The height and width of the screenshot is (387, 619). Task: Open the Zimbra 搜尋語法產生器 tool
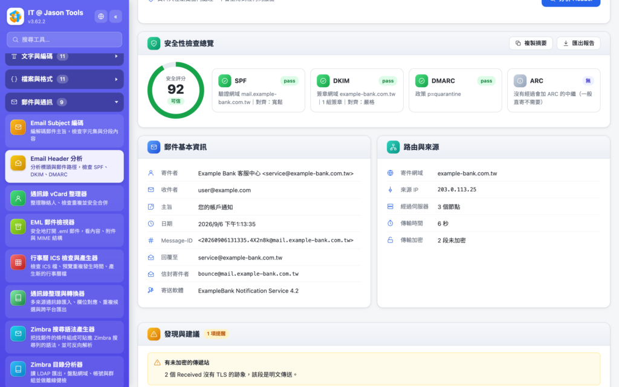pyautogui.click(x=64, y=337)
